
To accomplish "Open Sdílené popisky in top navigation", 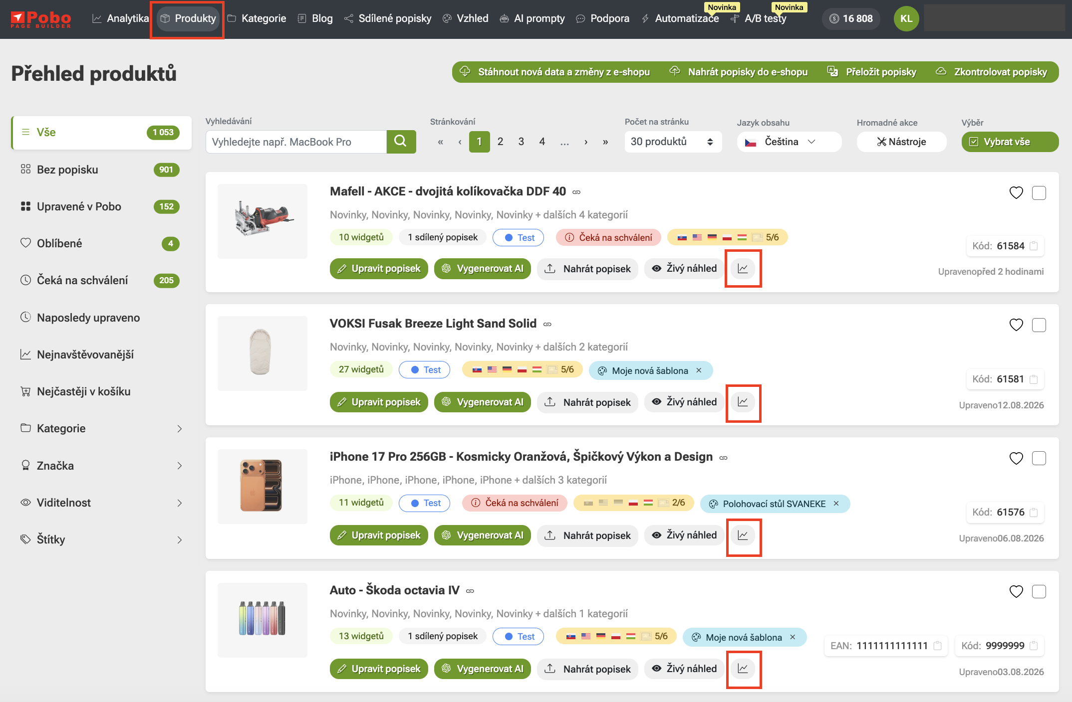I will [x=388, y=18].
